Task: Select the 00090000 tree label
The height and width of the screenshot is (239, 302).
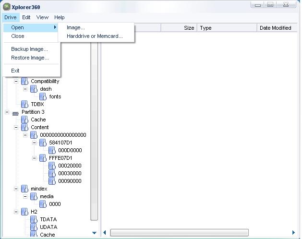Action: [x=70, y=181]
